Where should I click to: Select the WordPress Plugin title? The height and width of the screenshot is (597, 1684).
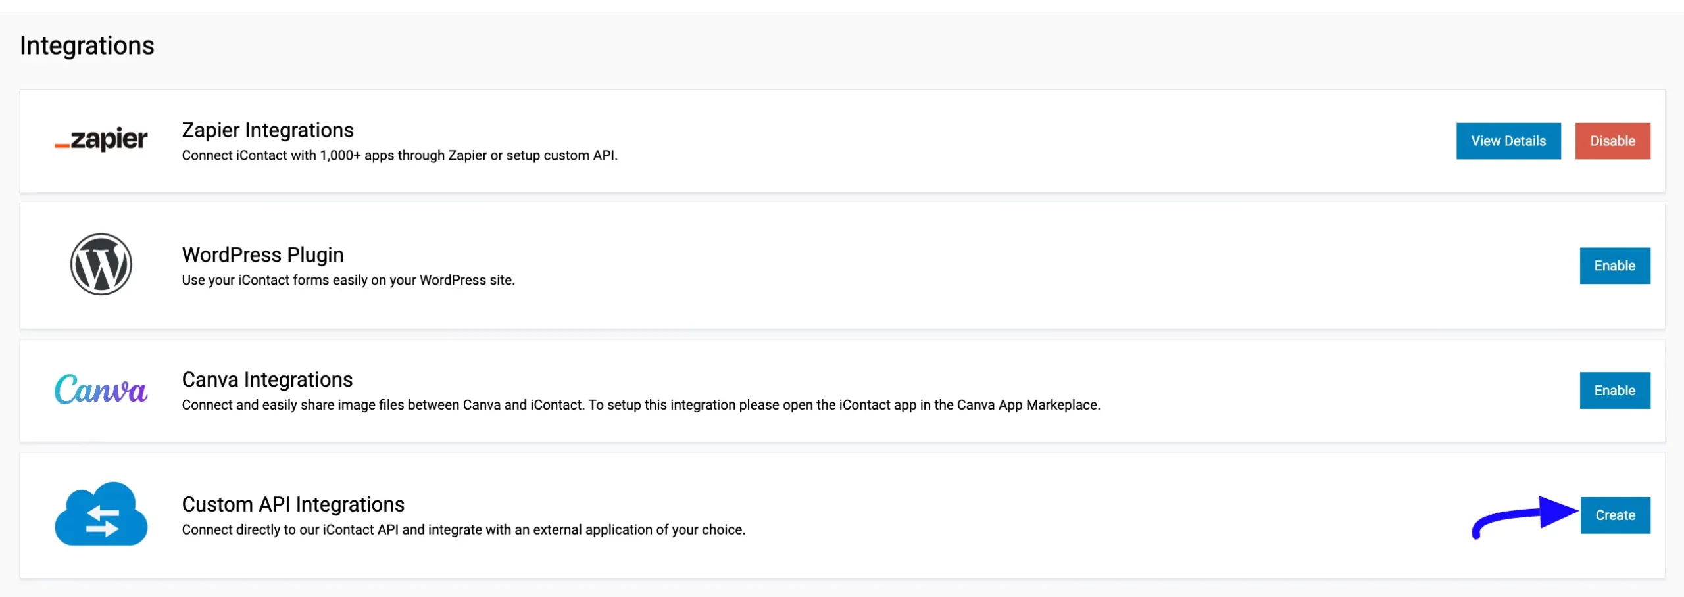click(262, 254)
